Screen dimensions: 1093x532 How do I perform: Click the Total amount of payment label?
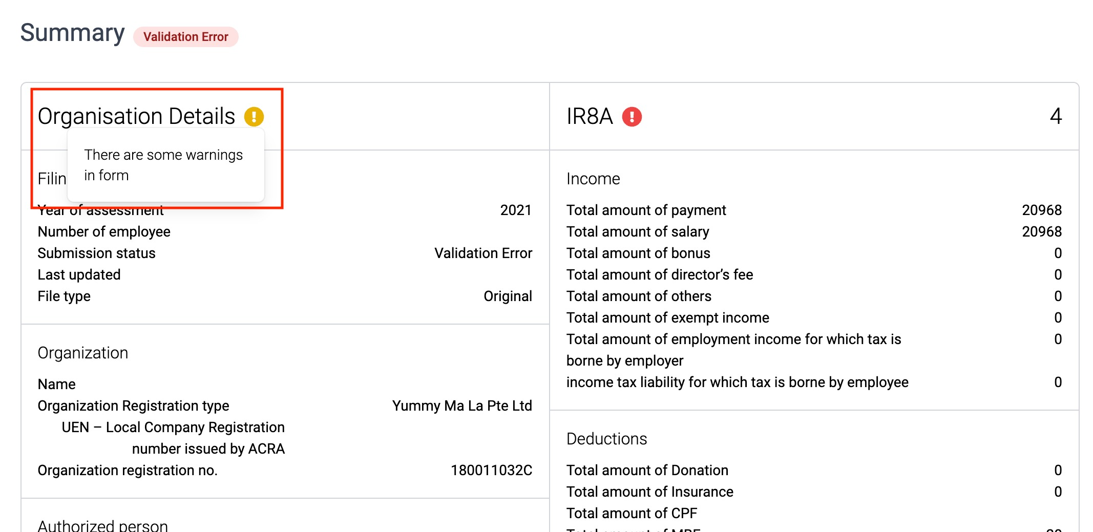coord(646,210)
